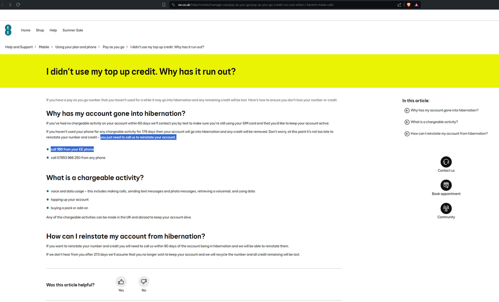Viewport: 499px width, 302px height.
Task: Click the 'What is a chargeable activity?' heading
Action: [x=95, y=178]
